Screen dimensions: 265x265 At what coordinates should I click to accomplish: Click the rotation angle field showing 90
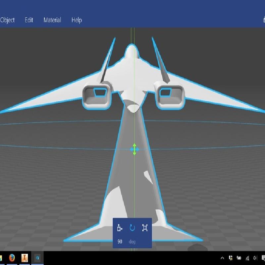pos(120,241)
